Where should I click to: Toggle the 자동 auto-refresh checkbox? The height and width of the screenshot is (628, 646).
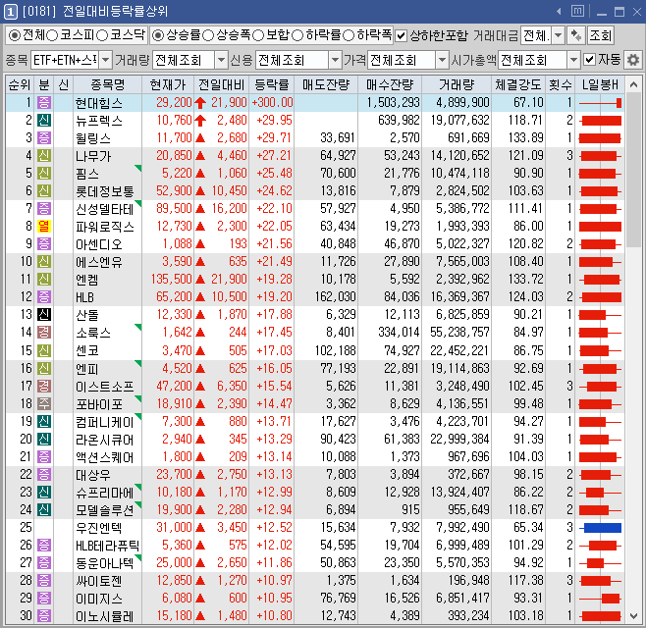(590, 60)
